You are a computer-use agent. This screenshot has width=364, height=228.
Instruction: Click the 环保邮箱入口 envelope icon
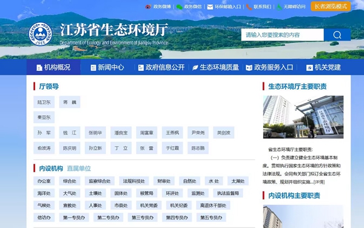[x=210, y=7]
